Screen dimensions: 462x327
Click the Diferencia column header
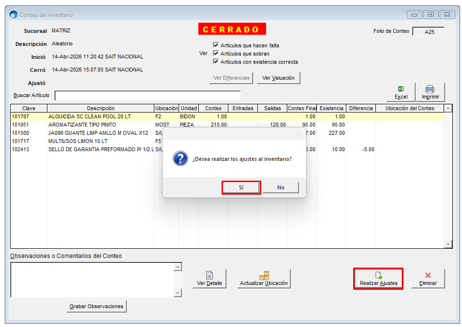pos(360,108)
